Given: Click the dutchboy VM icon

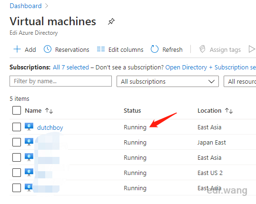Looking at the screenshot, I should click(29, 126).
